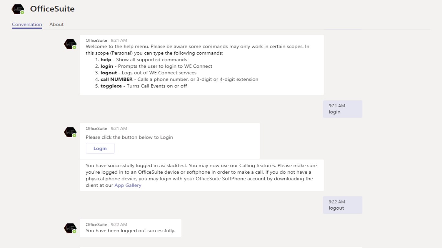442x248 pixels.
Task: Click the 'call NUMBER' command line
Action: 177,79
